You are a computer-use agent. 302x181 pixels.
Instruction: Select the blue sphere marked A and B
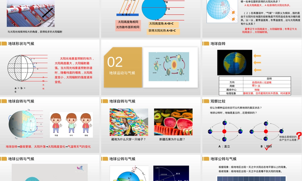click(x=154, y=9)
